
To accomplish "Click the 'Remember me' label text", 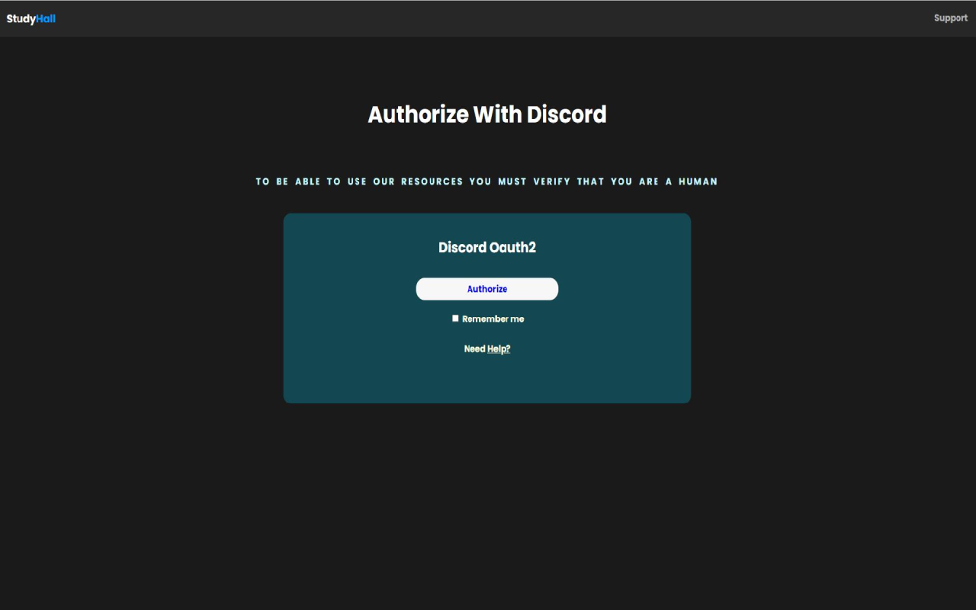I will click(x=493, y=319).
